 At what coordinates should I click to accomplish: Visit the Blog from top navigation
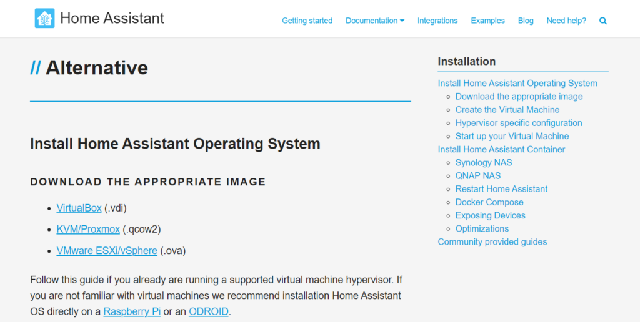(x=526, y=21)
